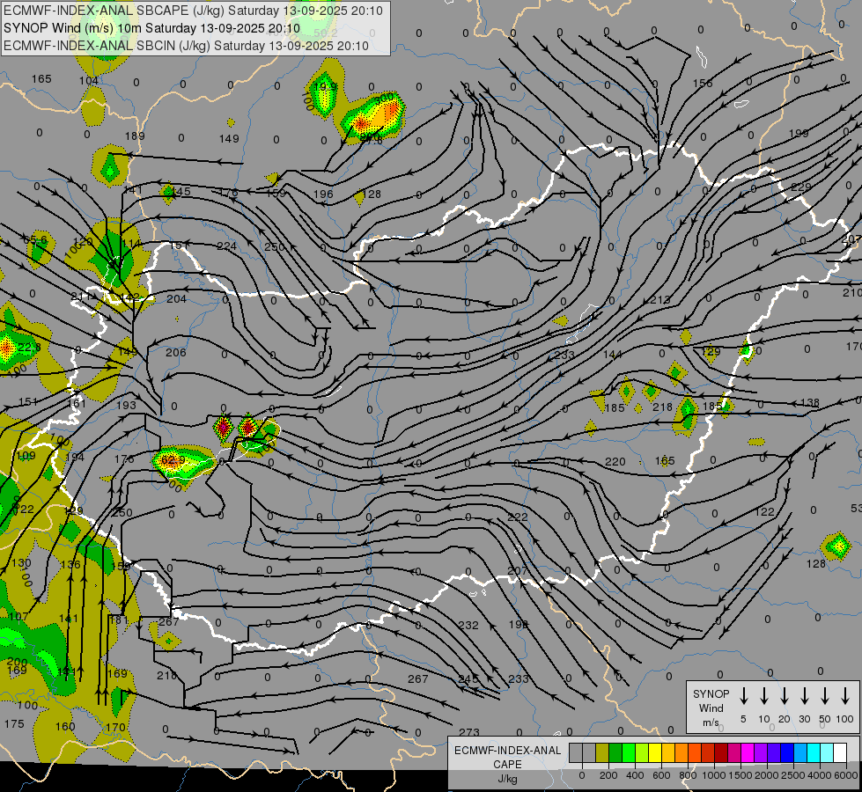The width and height of the screenshot is (862, 792).
Task: Click the map value 232
Action: click(468, 625)
